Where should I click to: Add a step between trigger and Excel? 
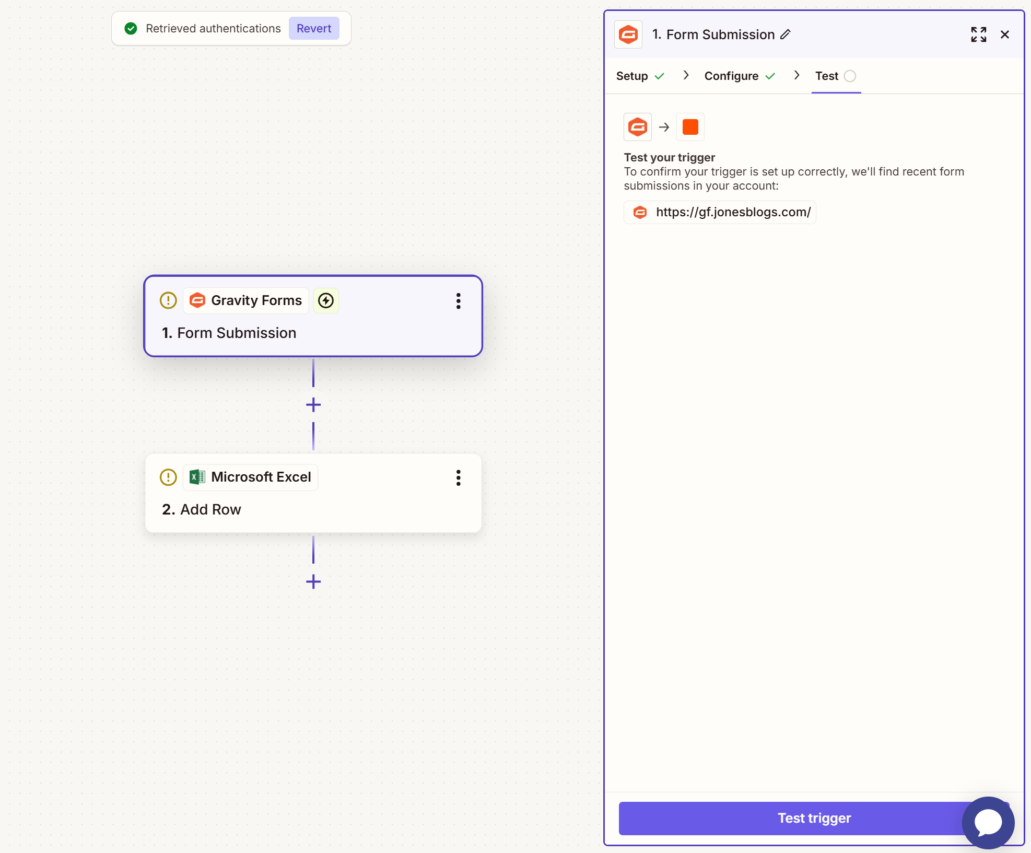[x=313, y=405]
